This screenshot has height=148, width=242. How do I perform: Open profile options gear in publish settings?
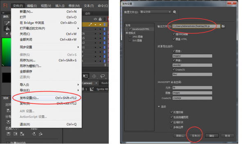[175, 12]
